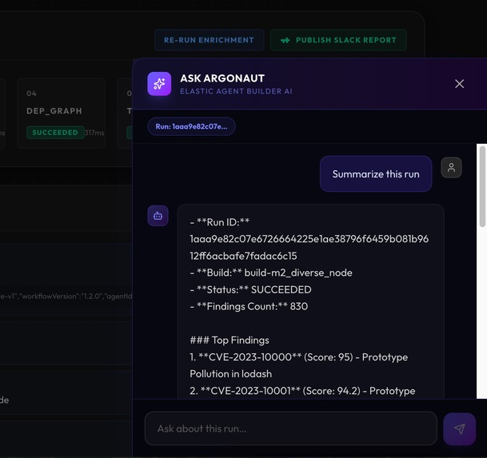Click the chat panel vertical scrollbar thumb

(x=482, y=186)
